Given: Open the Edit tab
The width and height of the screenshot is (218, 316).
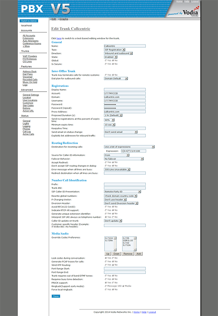Looking at the screenshot, I should coord(54,19).
